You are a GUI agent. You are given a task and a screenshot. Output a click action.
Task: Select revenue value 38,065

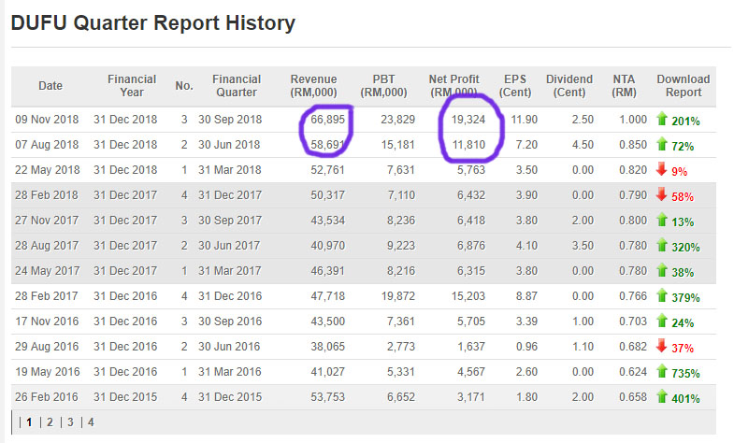pos(327,347)
